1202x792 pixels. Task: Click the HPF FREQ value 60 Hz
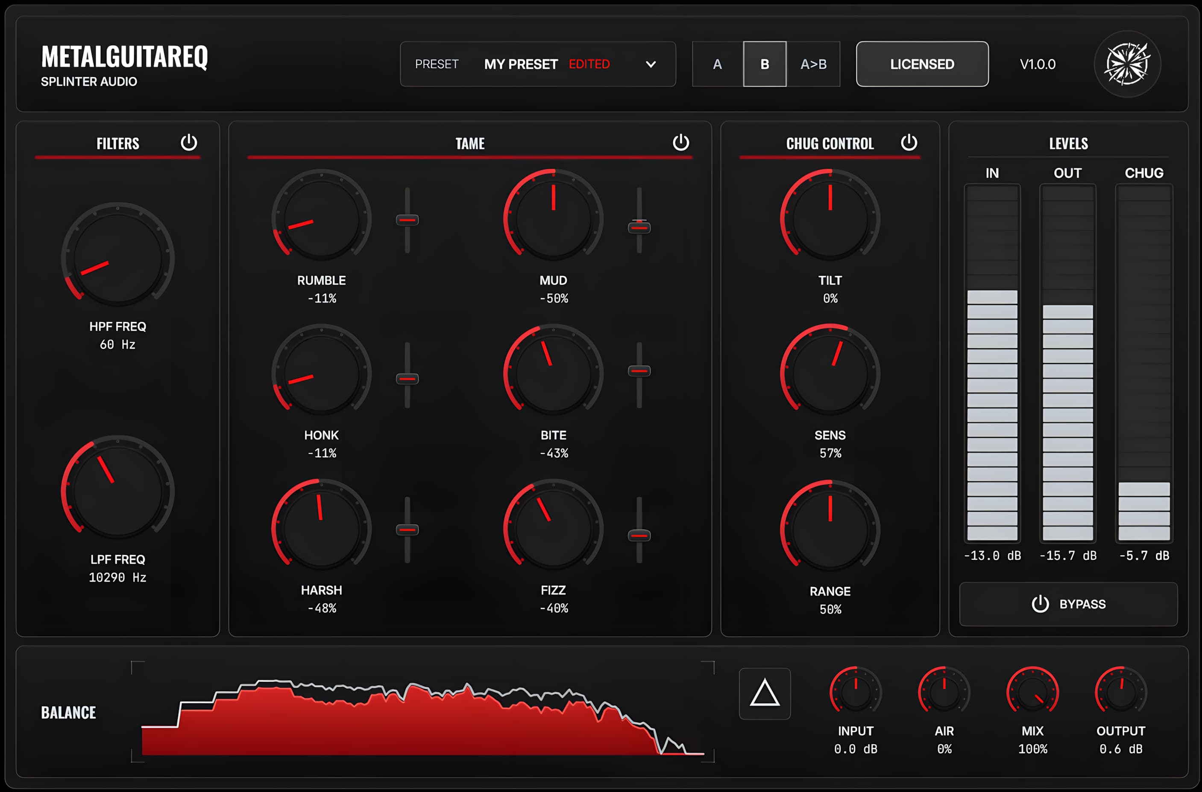click(118, 344)
